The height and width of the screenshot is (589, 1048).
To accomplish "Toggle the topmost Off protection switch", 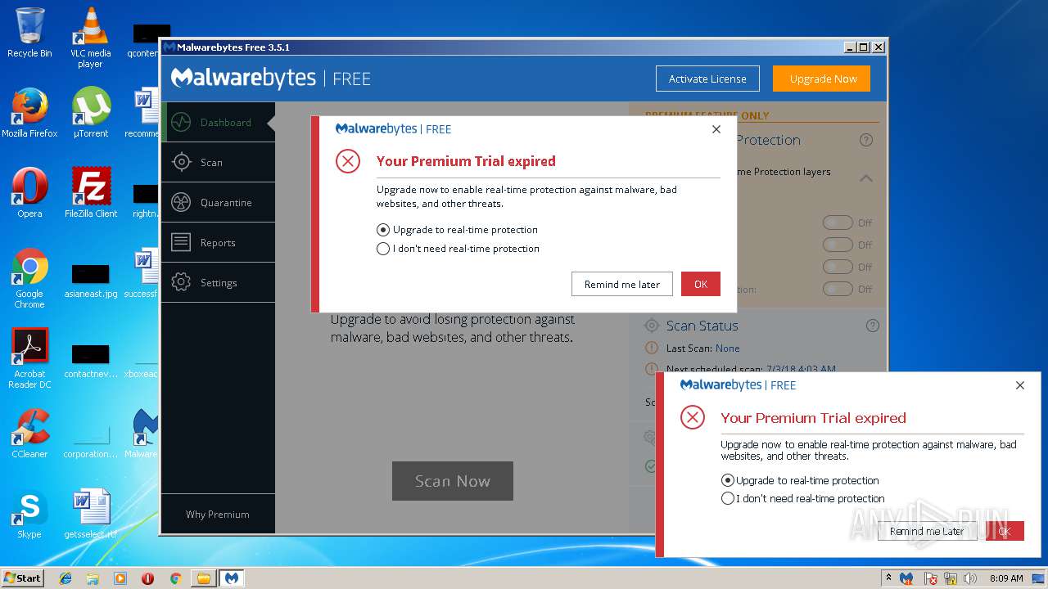I will [x=838, y=223].
